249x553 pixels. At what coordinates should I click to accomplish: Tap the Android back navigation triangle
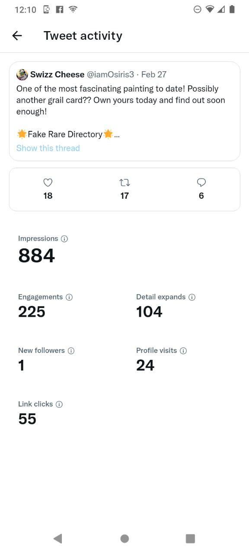click(x=57, y=538)
